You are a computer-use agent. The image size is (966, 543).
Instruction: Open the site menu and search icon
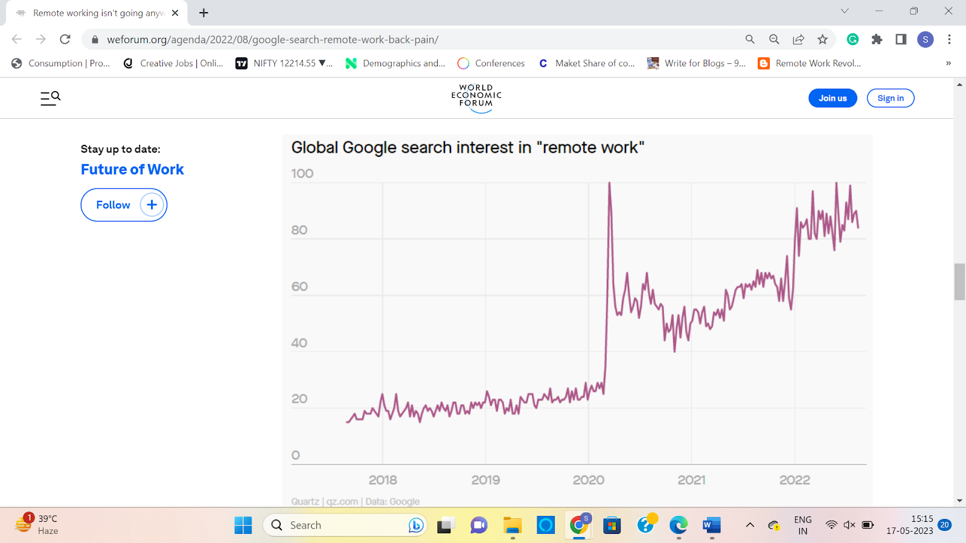pyautogui.click(x=50, y=98)
